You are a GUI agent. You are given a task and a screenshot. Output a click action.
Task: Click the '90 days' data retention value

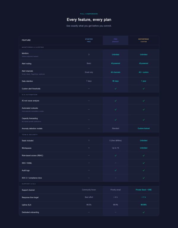(115, 81)
